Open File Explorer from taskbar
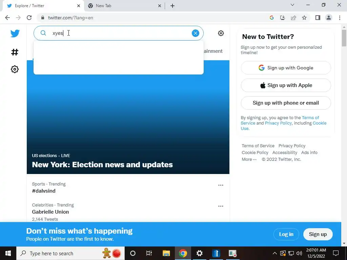The image size is (347, 260). [x=166, y=253]
